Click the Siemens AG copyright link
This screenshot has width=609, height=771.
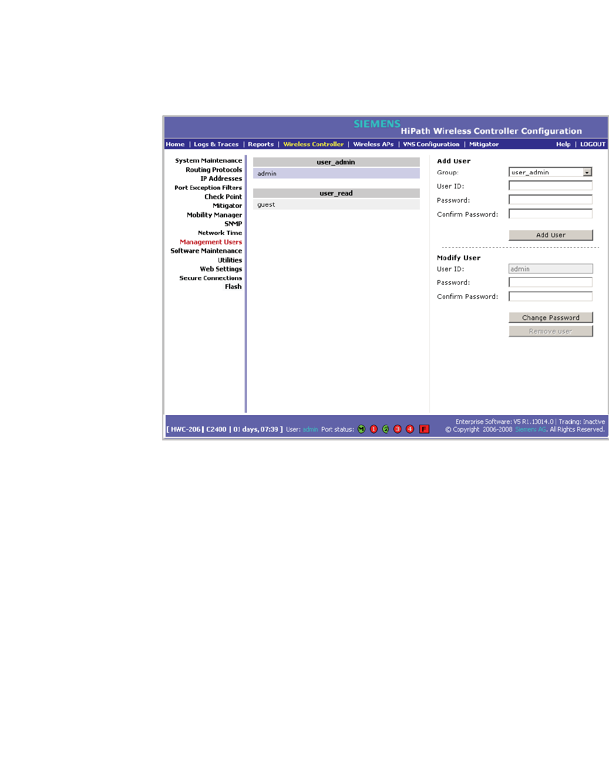tap(531, 430)
